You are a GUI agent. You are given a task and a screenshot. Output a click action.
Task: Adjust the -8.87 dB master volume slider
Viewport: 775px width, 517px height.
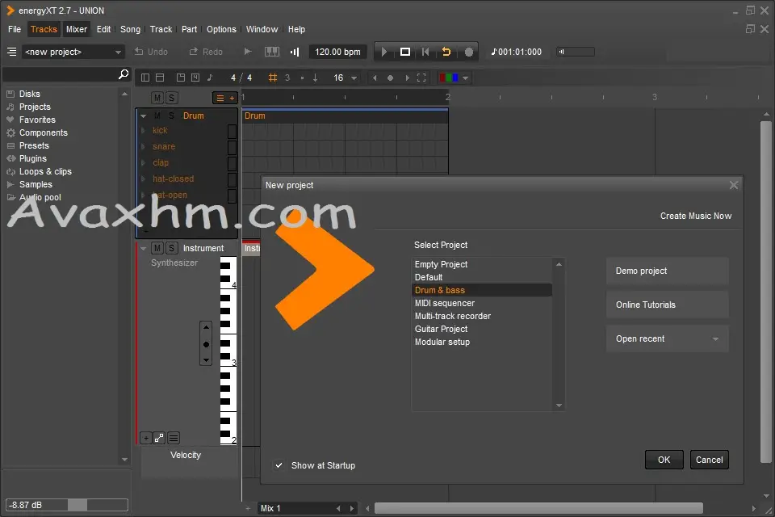(67, 505)
